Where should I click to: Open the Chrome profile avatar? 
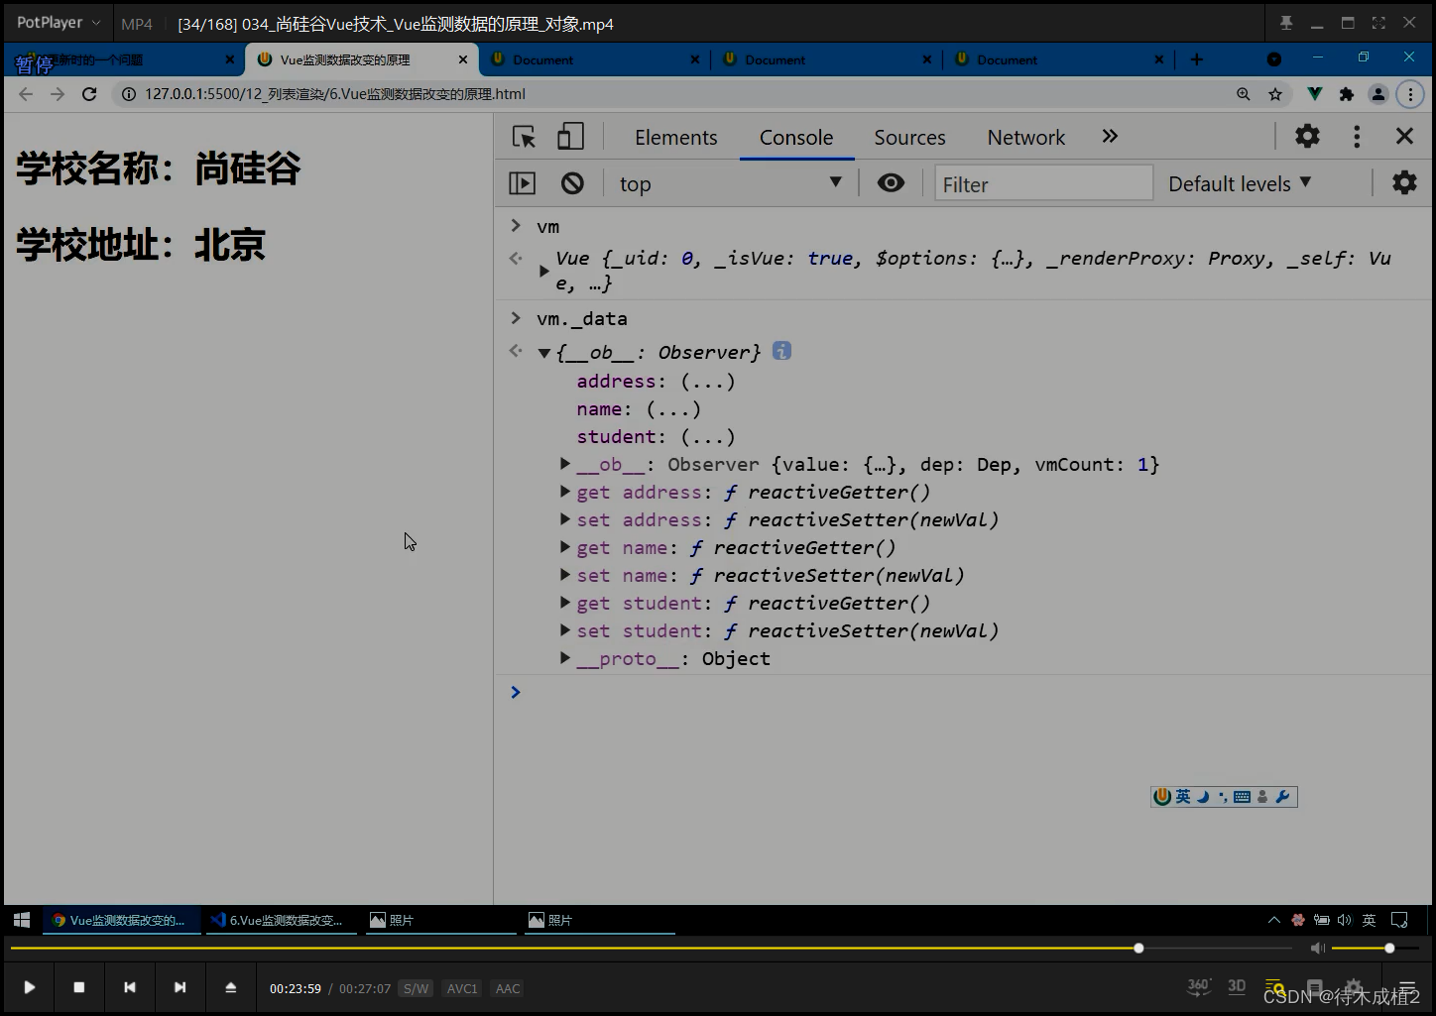pyautogui.click(x=1378, y=94)
